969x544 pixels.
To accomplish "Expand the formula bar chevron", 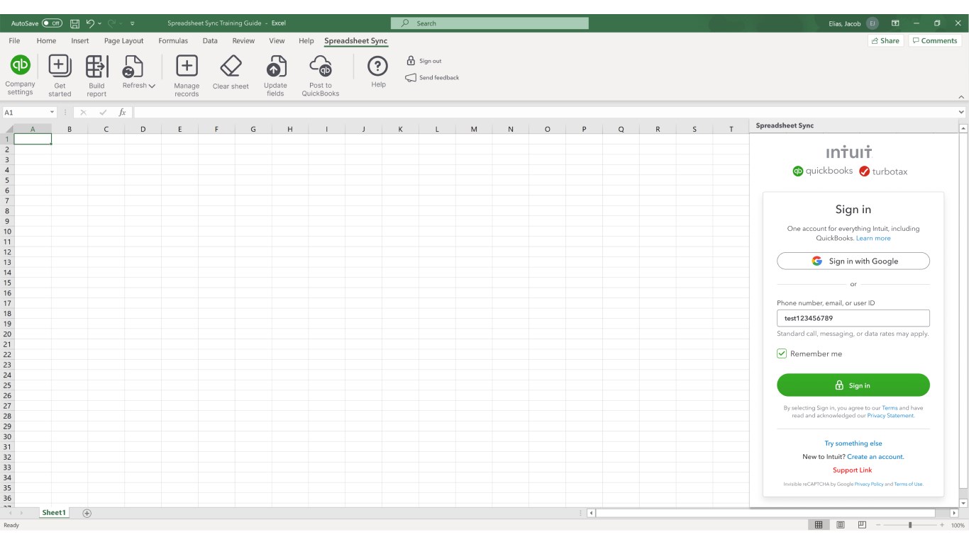I will [961, 112].
